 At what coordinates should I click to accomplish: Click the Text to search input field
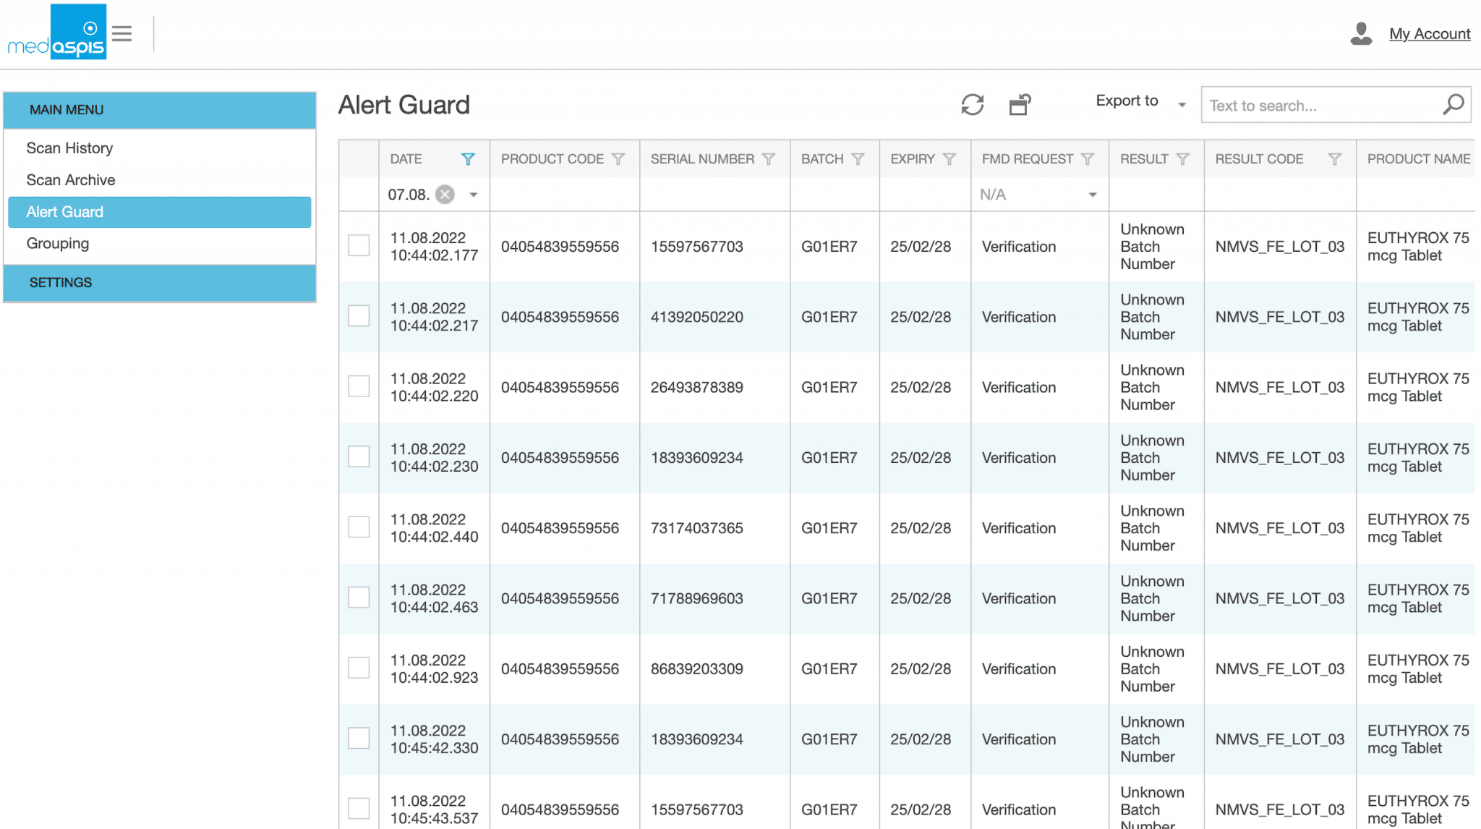[1320, 106]
